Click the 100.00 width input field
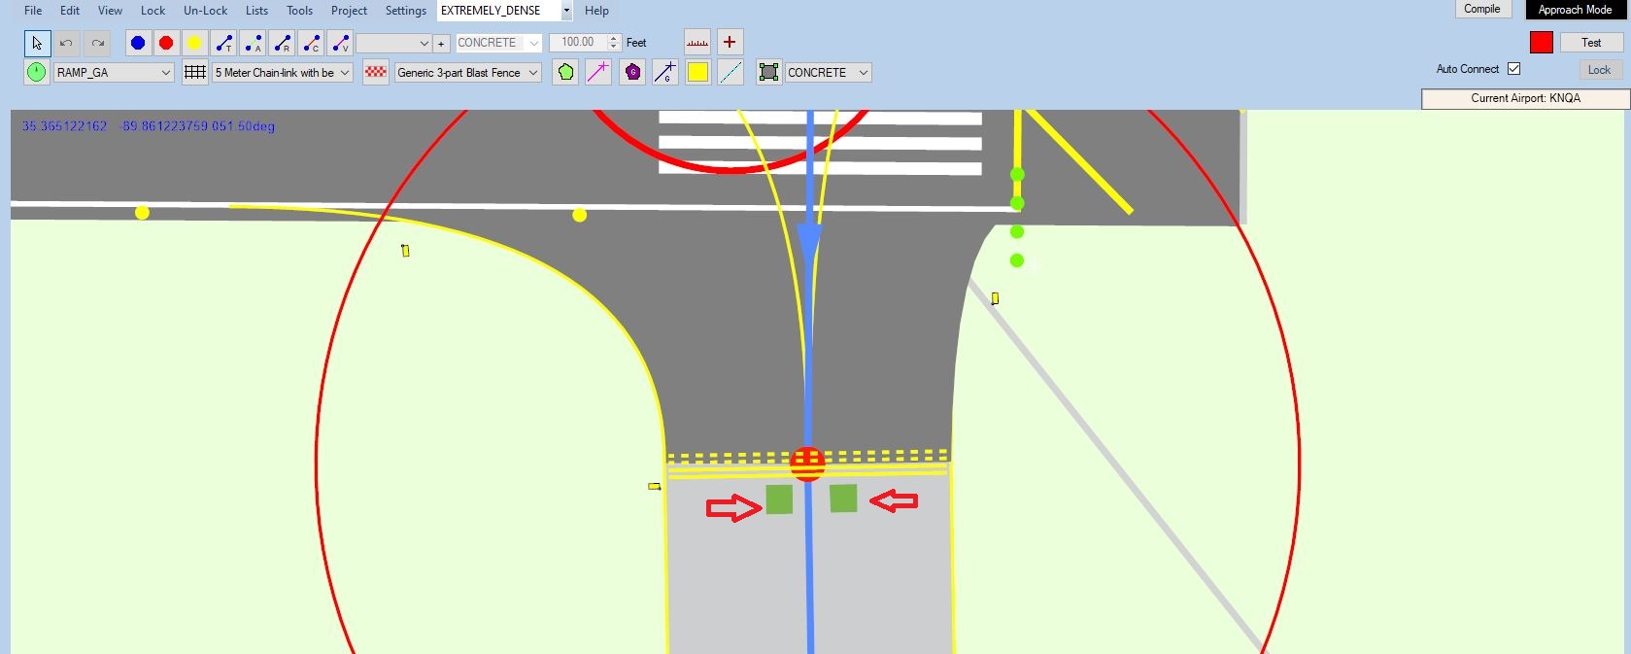 [x=579, y=43]
